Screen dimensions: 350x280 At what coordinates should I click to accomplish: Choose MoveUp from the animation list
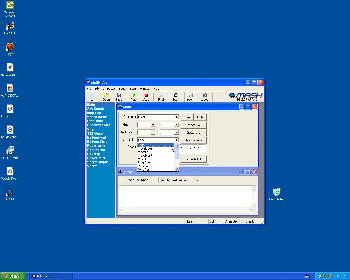(x=156, y=159)
